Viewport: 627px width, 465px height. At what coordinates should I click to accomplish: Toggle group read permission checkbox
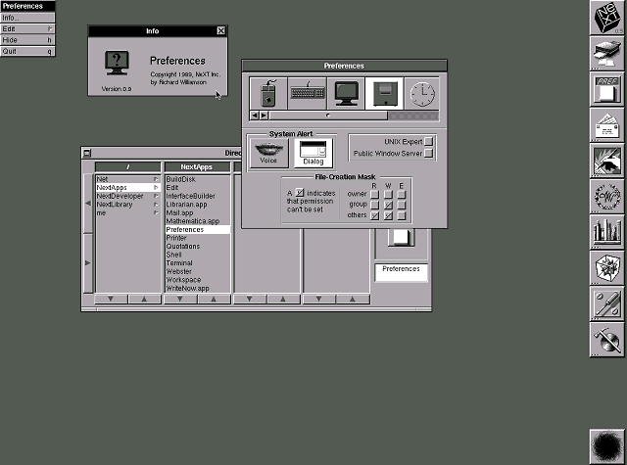click(374, 205)
